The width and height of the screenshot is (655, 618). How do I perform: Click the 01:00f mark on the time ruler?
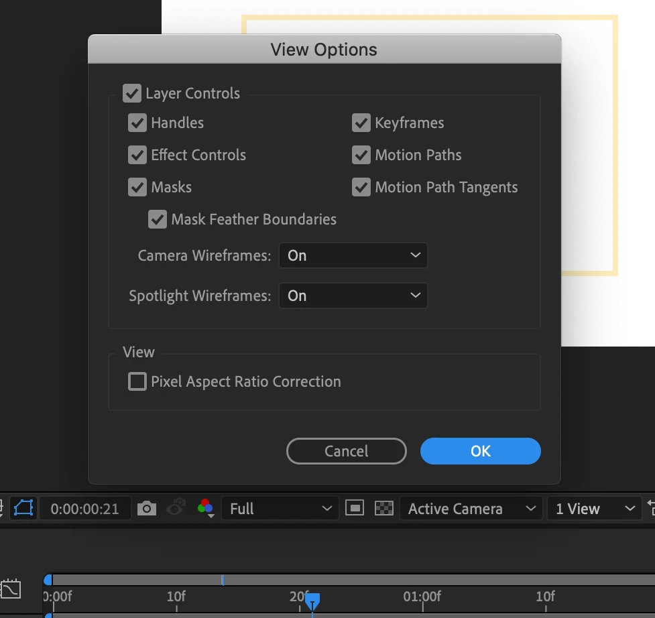[x=422, y=597]
